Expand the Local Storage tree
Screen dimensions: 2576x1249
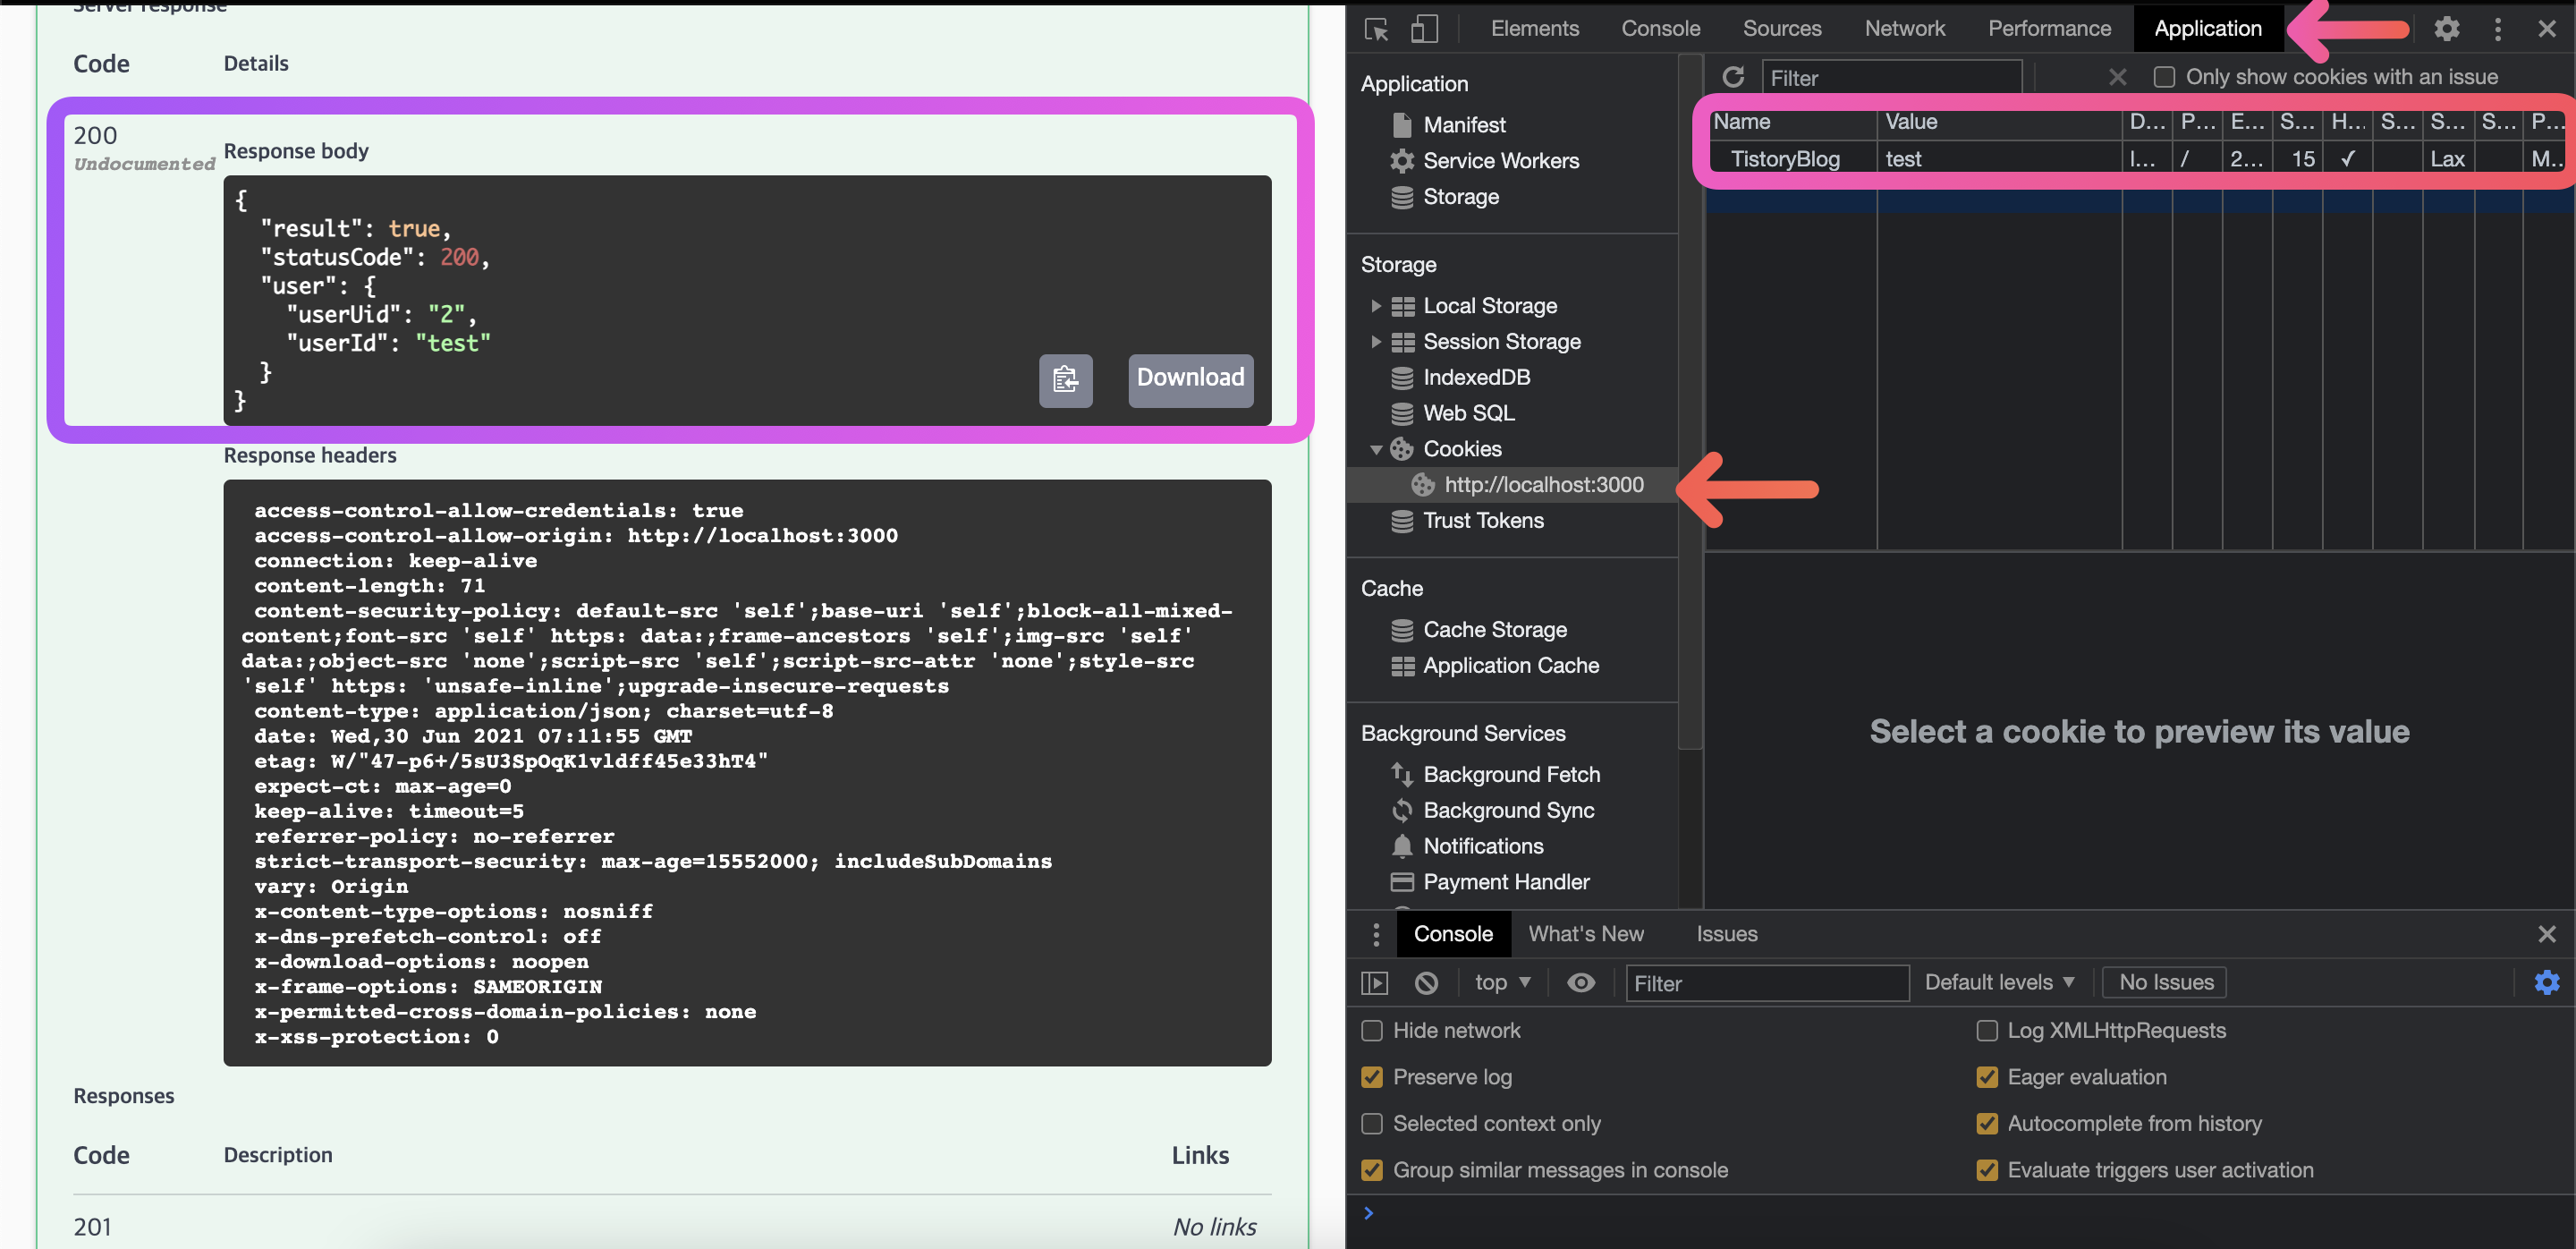[1376, 306]
